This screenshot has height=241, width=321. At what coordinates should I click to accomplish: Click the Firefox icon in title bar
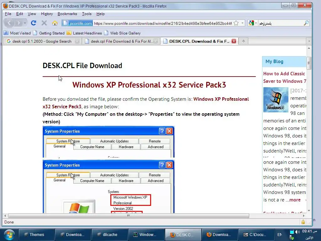(6, 6)
